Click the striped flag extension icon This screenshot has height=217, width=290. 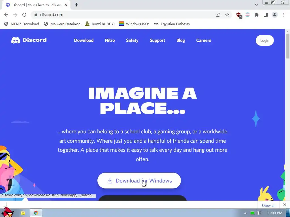pyautogui.click(x=248, y=15)
